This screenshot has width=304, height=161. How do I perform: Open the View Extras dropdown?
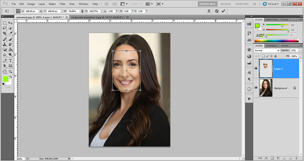tap(124, 4)
